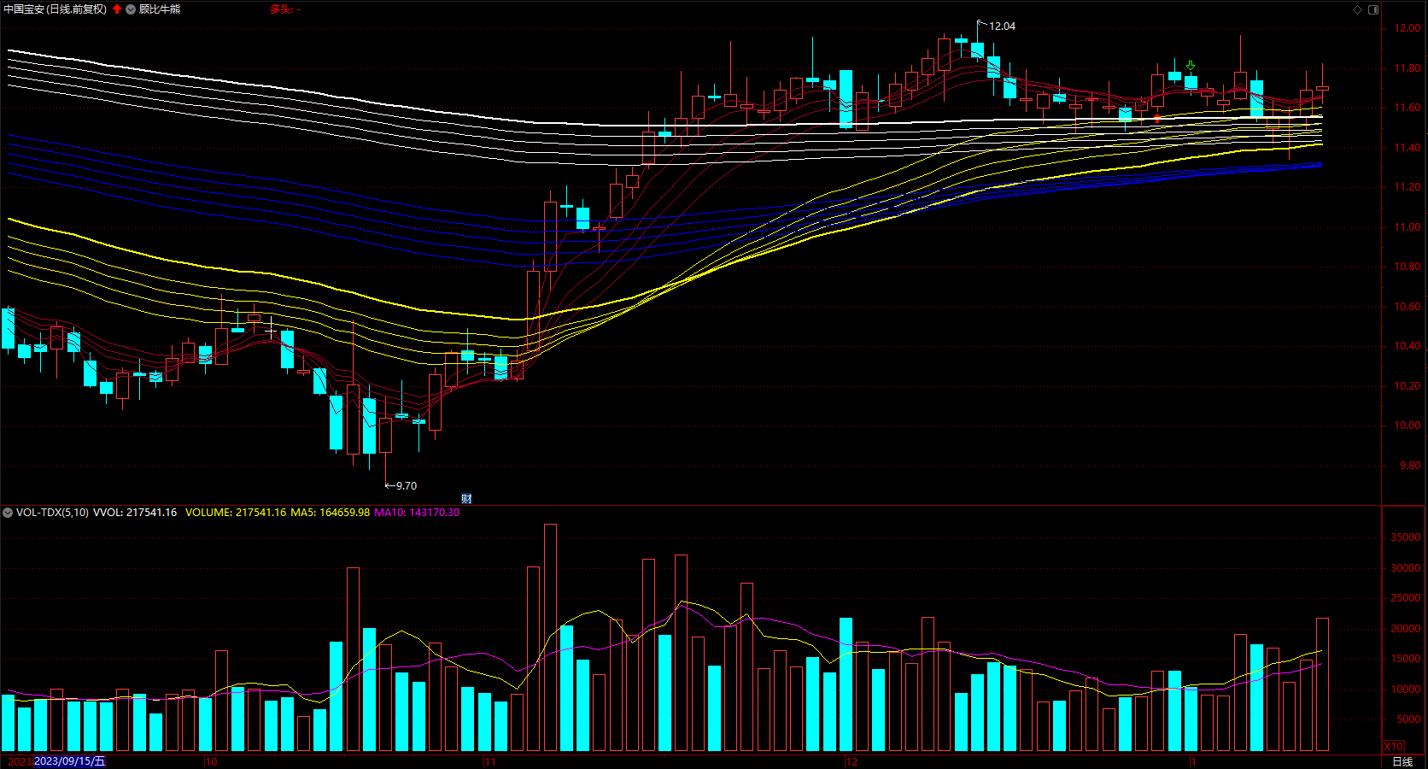
Task: Click the red dot marker near 11.55 in January
Action: click(1157, 118)
